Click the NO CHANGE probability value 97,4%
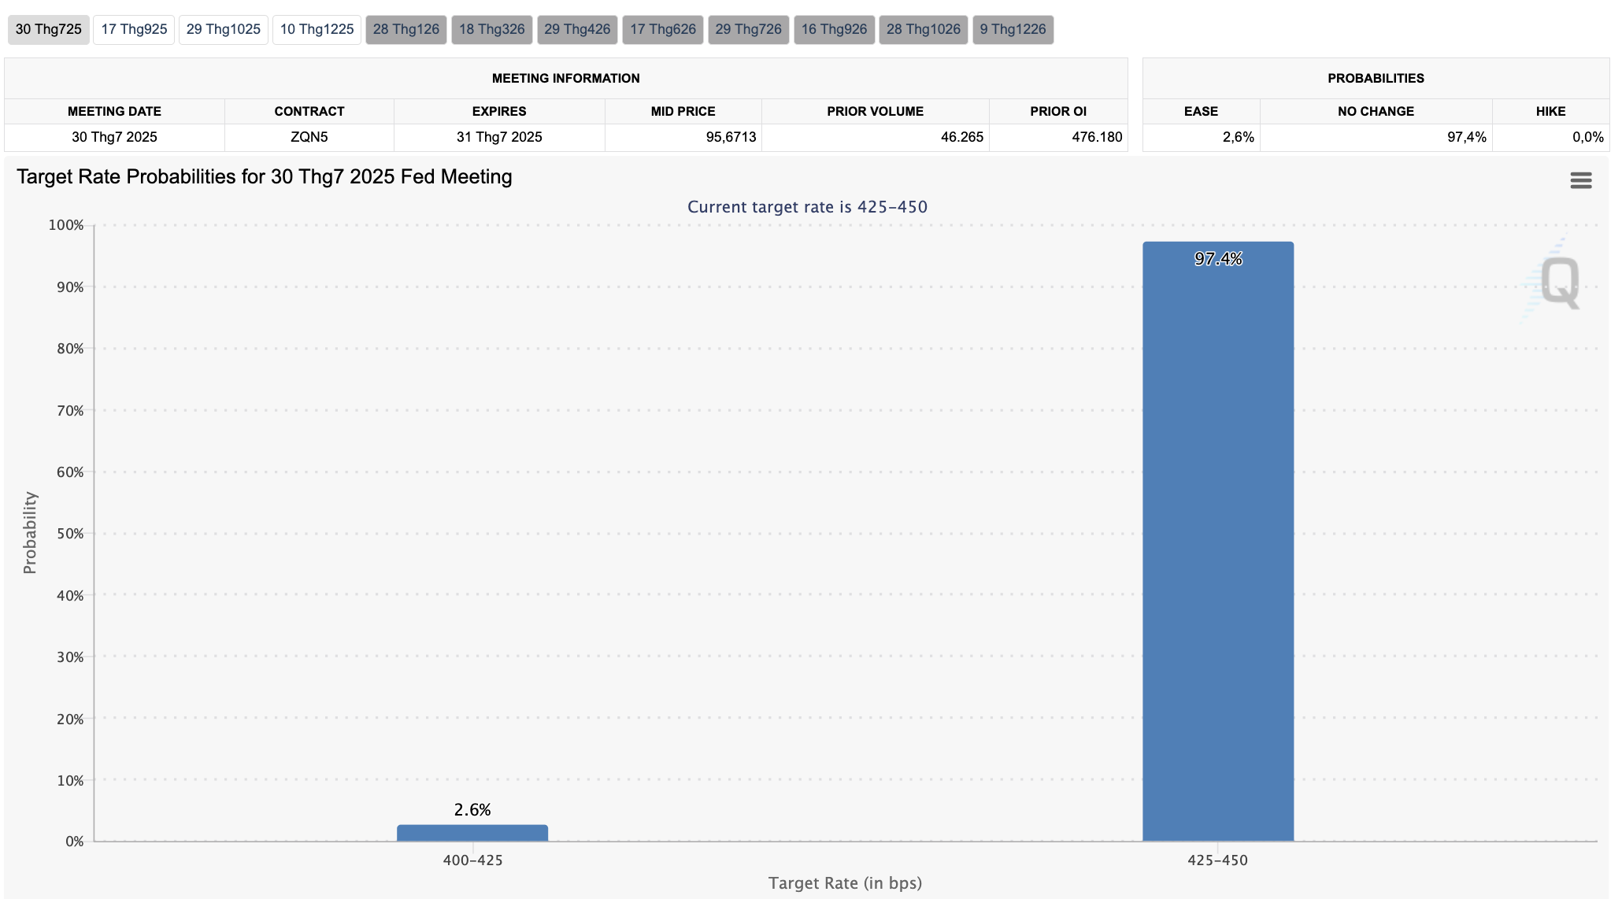 (x=1466, y=137)
